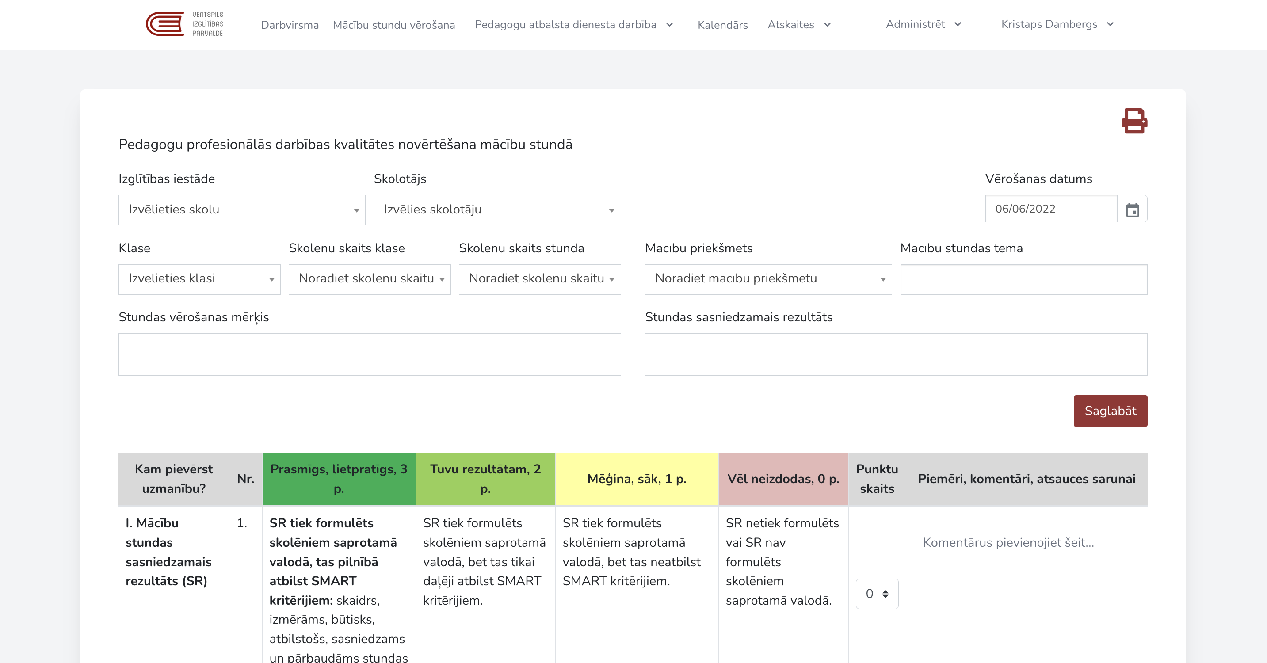Click the Kam pievērst uzmanību? header
Image resolution: width=1267 pixels, height=663 pixels.
pyautogui.click(x=174, y=479)
